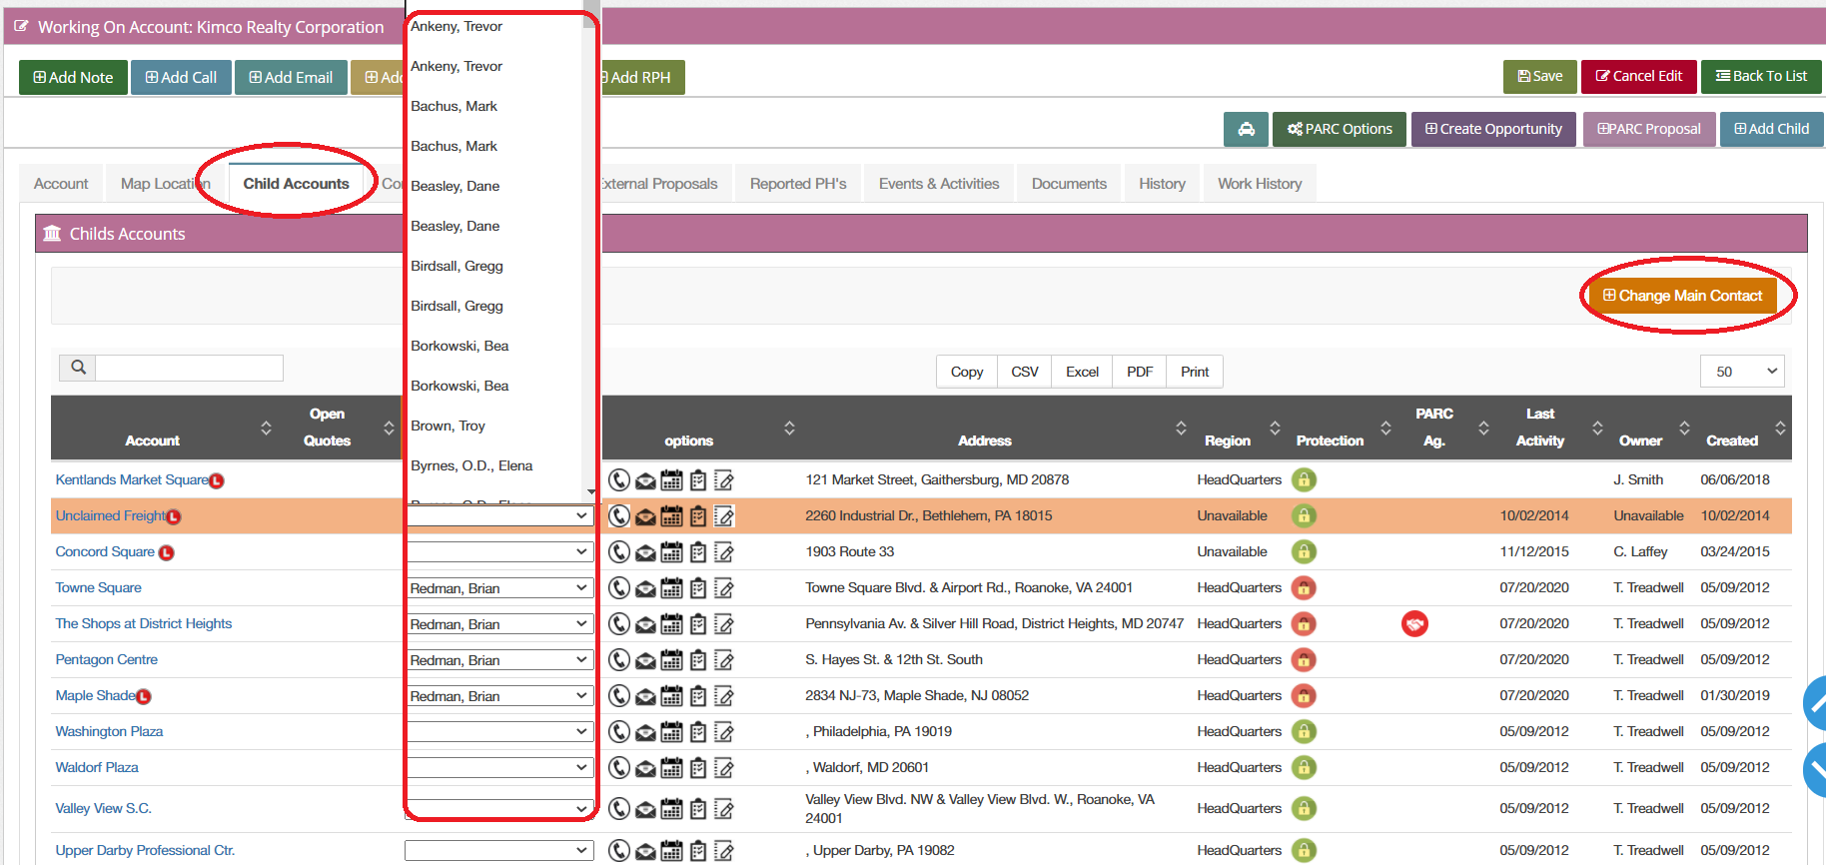
Task: Click the edit icon in Kentlands Market Square row
Action: (724, 480)
